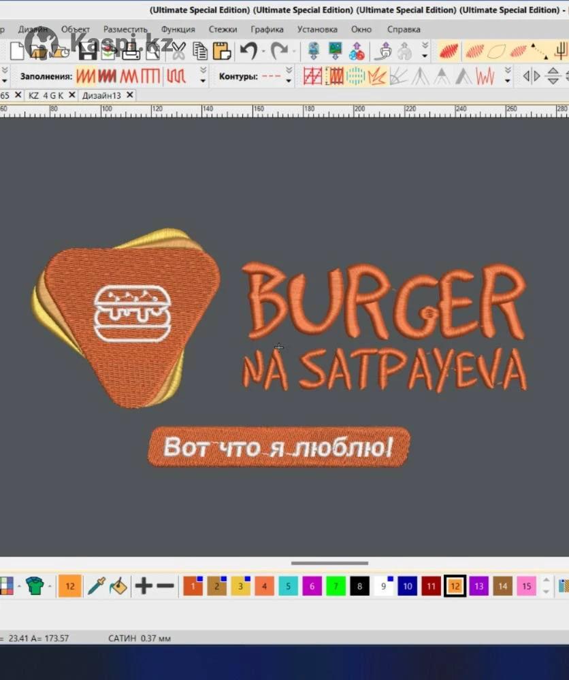Image resolution: width=569 pixels, height=680 pixels.
Task: Expand the top toolbar overflow chevron
Action: (425, 50)
